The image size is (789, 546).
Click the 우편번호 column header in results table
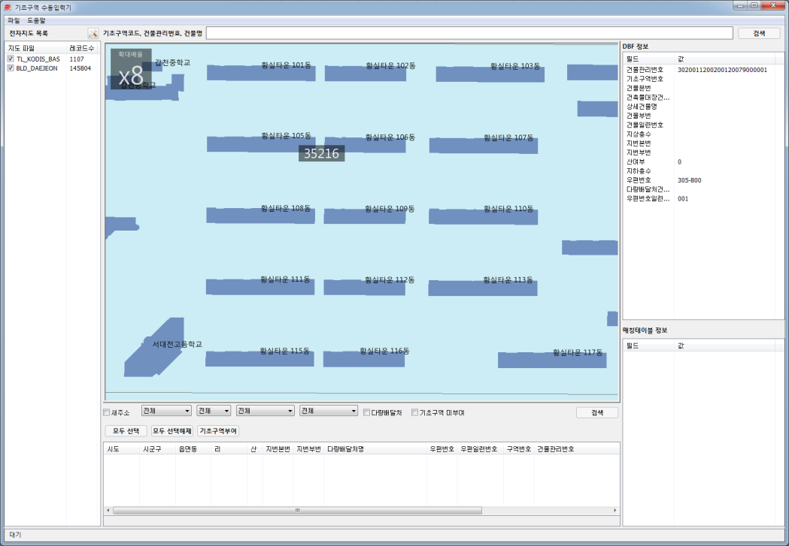(441, 448)
